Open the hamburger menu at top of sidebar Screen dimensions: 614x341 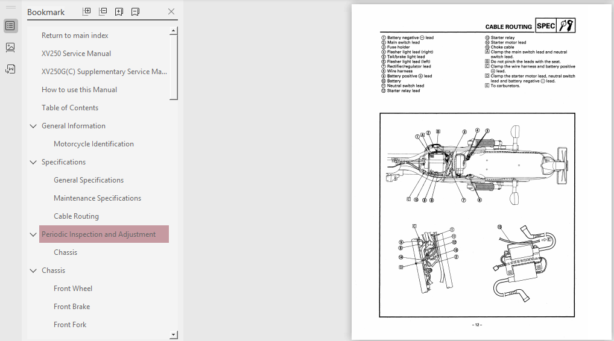11,7
